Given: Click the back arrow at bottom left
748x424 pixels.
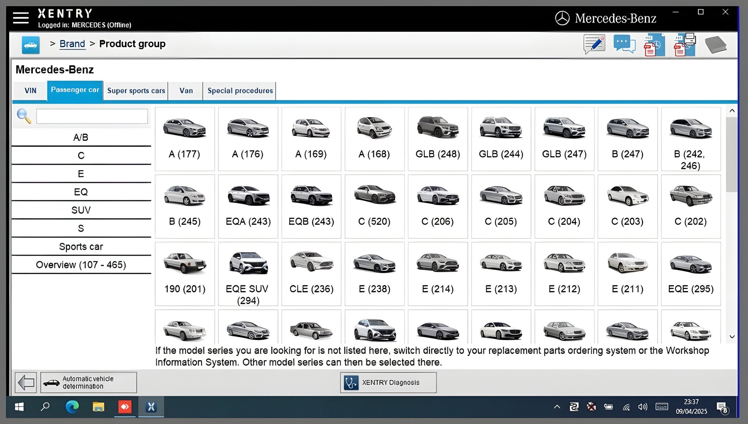Looking at the screenshot, I should (25, 382).
